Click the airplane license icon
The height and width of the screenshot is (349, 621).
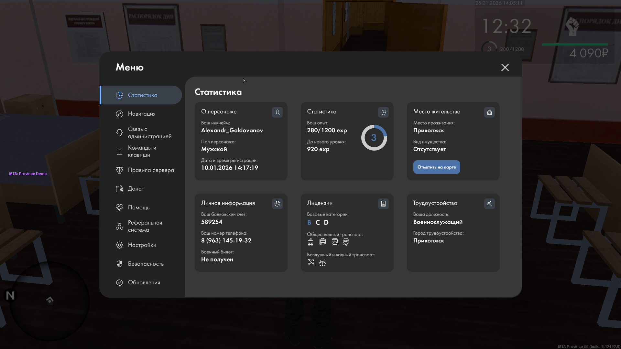click(311, 262)
